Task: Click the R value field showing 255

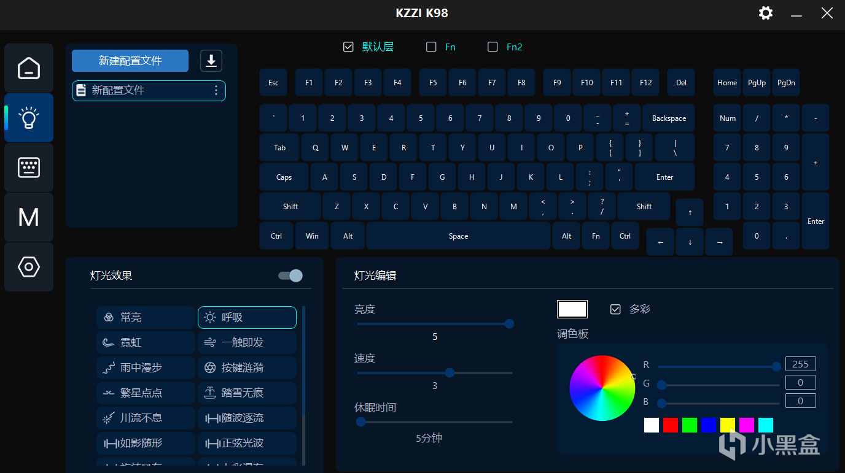Action: [x=800, y=364]
